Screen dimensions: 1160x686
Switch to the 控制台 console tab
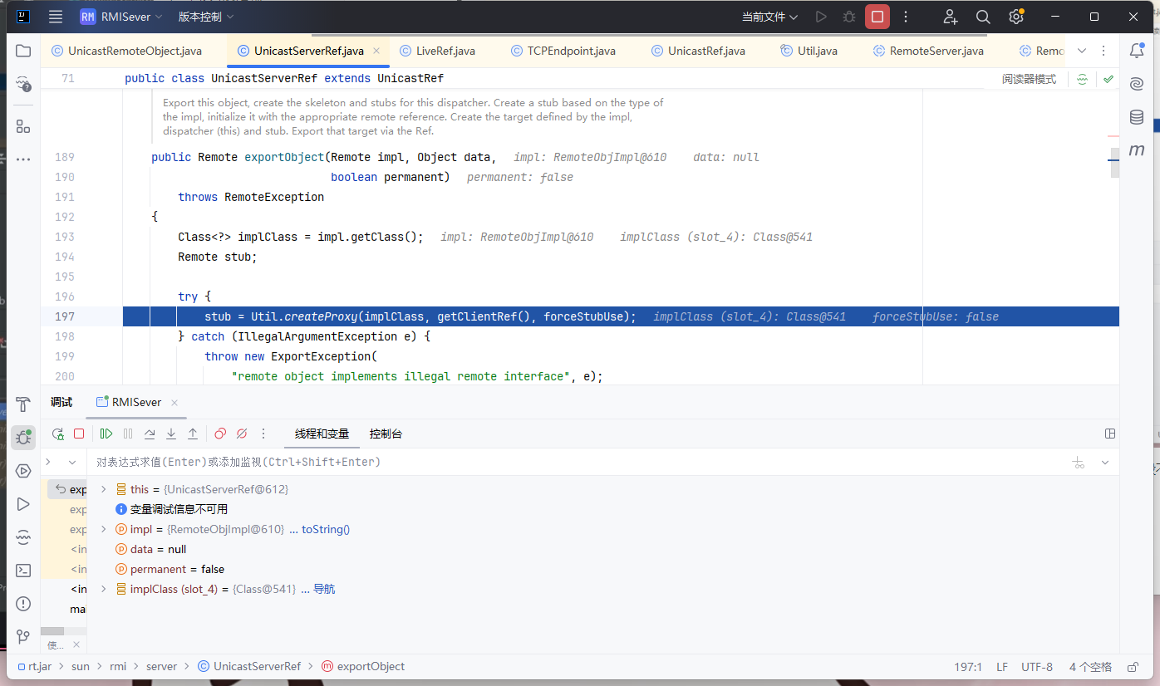386,434
